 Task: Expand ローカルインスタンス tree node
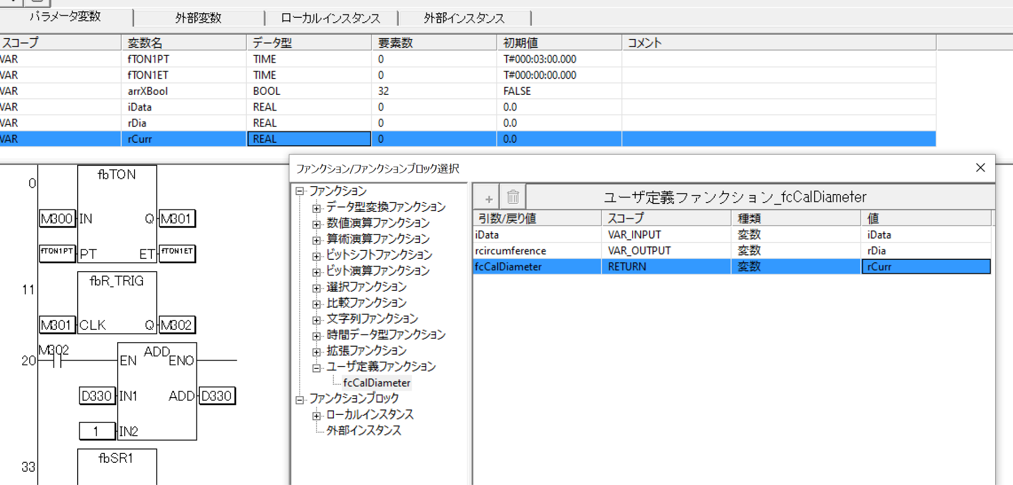pyautogui.click(x=317, y=416)
